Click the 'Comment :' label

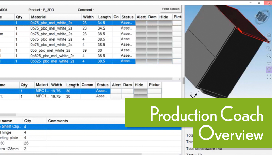point(86,10)
